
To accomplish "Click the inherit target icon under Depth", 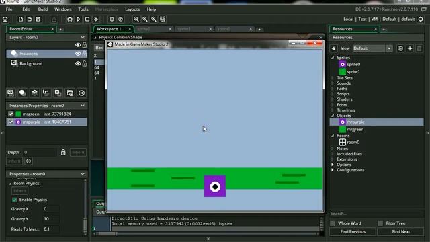I will tap(28, 161).
